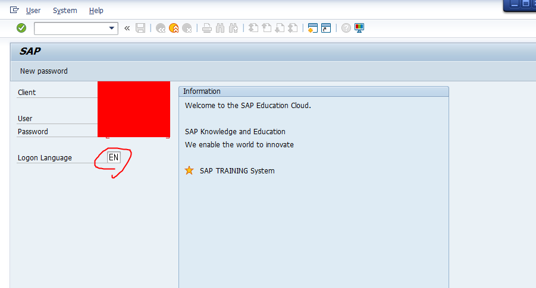536x288 pixels.
Task: Open the System menu
Action: coord(65,11)
